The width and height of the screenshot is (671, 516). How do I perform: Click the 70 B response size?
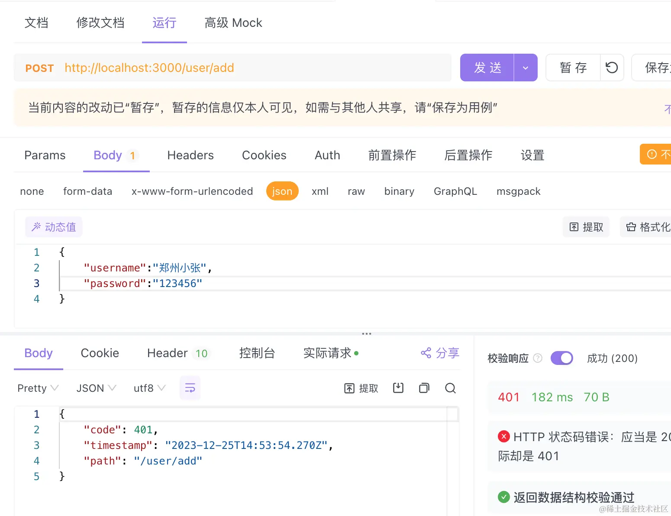pos(597,397)
